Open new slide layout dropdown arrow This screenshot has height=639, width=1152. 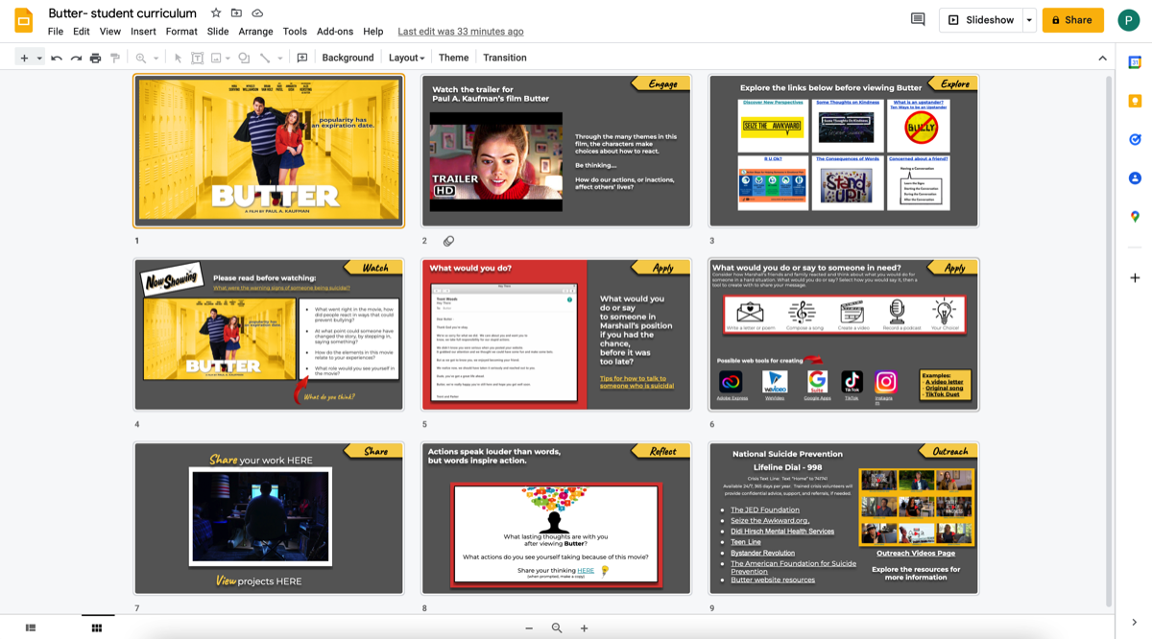coord(39,58)
